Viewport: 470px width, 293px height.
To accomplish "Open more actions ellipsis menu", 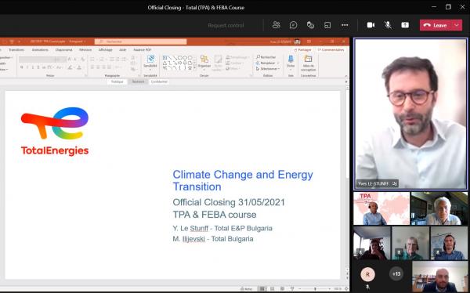I will 345,25.
